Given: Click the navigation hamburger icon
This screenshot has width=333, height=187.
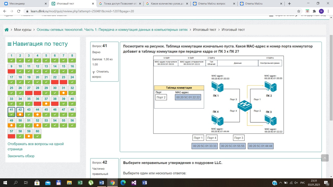Looking at the screenshot, I should 9,44.
